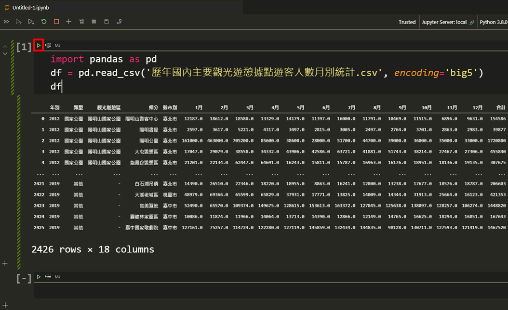Viewport: 508px width, 310px height.
Task: Open the Variables viewer grid icon
Action: click(94, 21)
